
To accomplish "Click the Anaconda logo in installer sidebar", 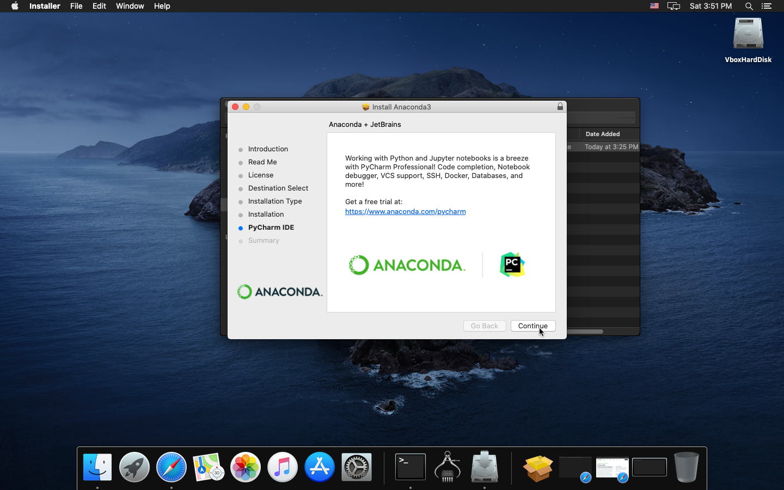I will (280, 292).
